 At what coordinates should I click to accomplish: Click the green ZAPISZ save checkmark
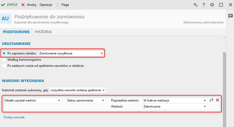pyautogui.click(x=3, y=4)
